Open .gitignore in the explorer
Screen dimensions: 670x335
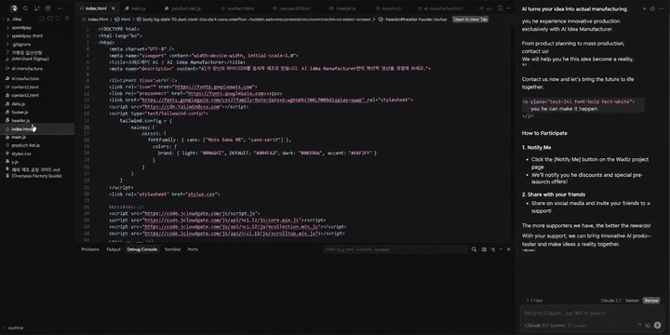click(x=20, y=45)
